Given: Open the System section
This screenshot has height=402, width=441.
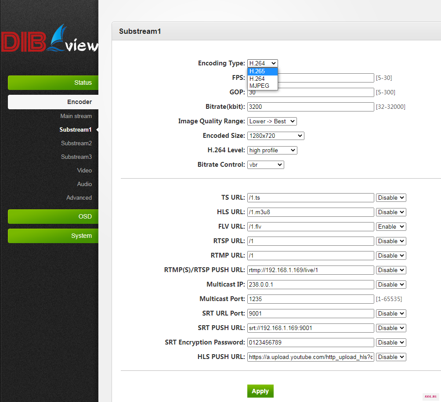Looking at the screenshot, I should [x=53, y=236].
